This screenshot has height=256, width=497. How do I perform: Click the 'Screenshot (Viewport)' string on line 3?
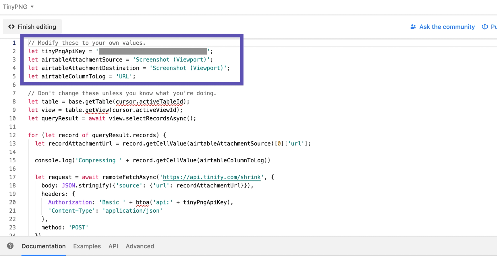pos(171,60)
